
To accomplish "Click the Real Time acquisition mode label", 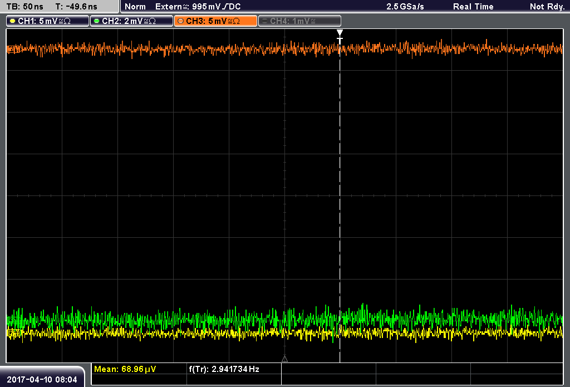I will click(473, 7).
